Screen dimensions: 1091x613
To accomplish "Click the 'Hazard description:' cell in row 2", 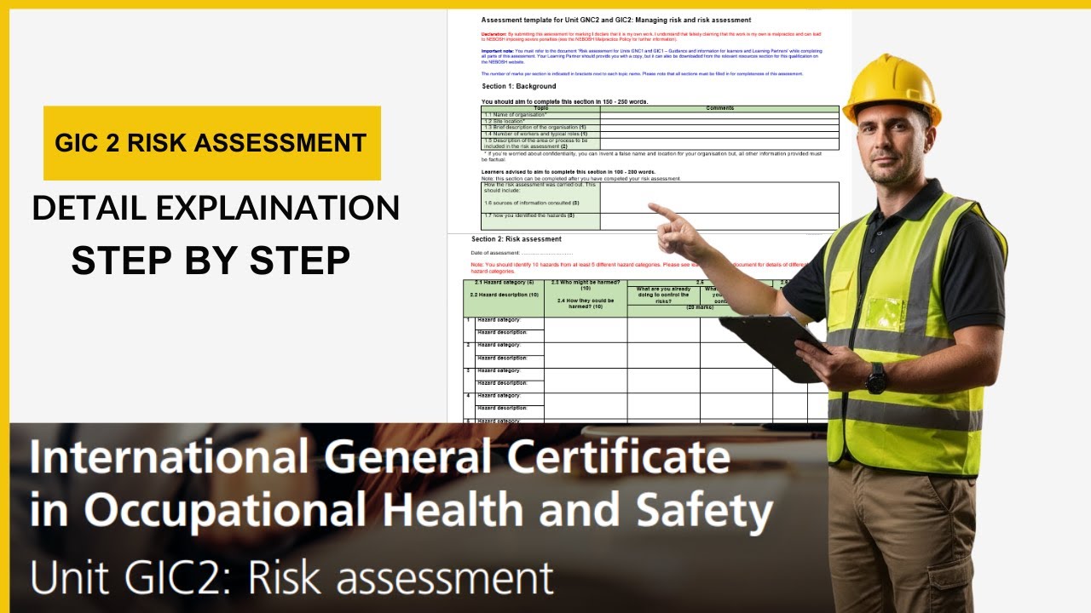I will click(510, 361).
